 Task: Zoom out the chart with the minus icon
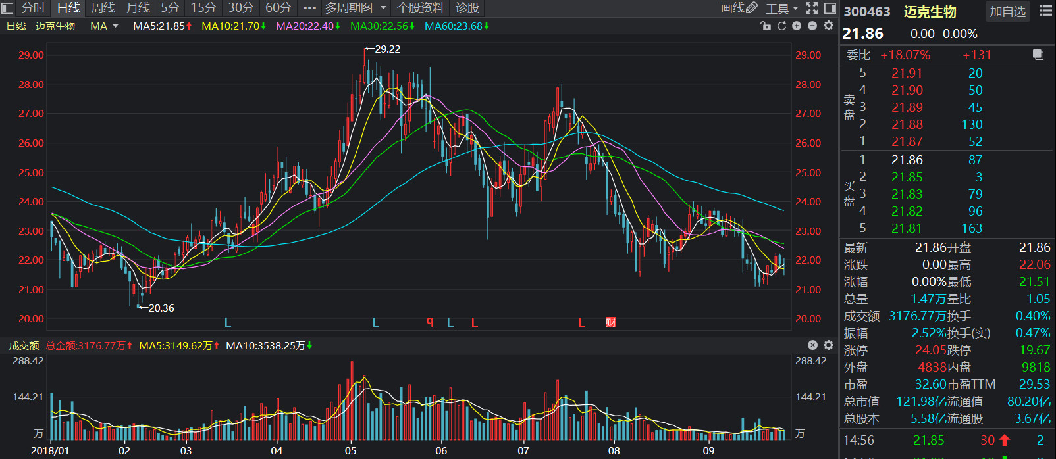(812, 26)
